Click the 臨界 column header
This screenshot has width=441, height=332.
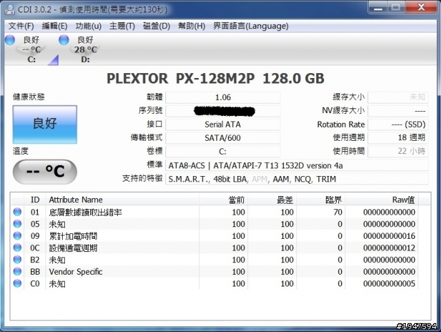point(321,199)
